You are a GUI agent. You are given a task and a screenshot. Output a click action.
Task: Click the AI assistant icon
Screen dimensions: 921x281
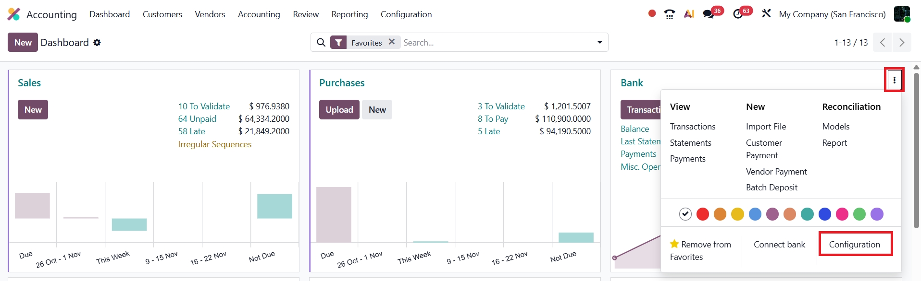(689, 14)
